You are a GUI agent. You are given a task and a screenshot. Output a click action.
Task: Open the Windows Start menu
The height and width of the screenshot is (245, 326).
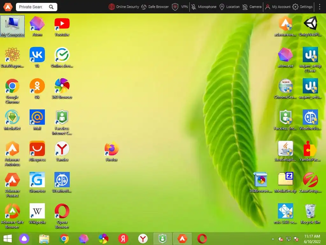click(8, 239)
